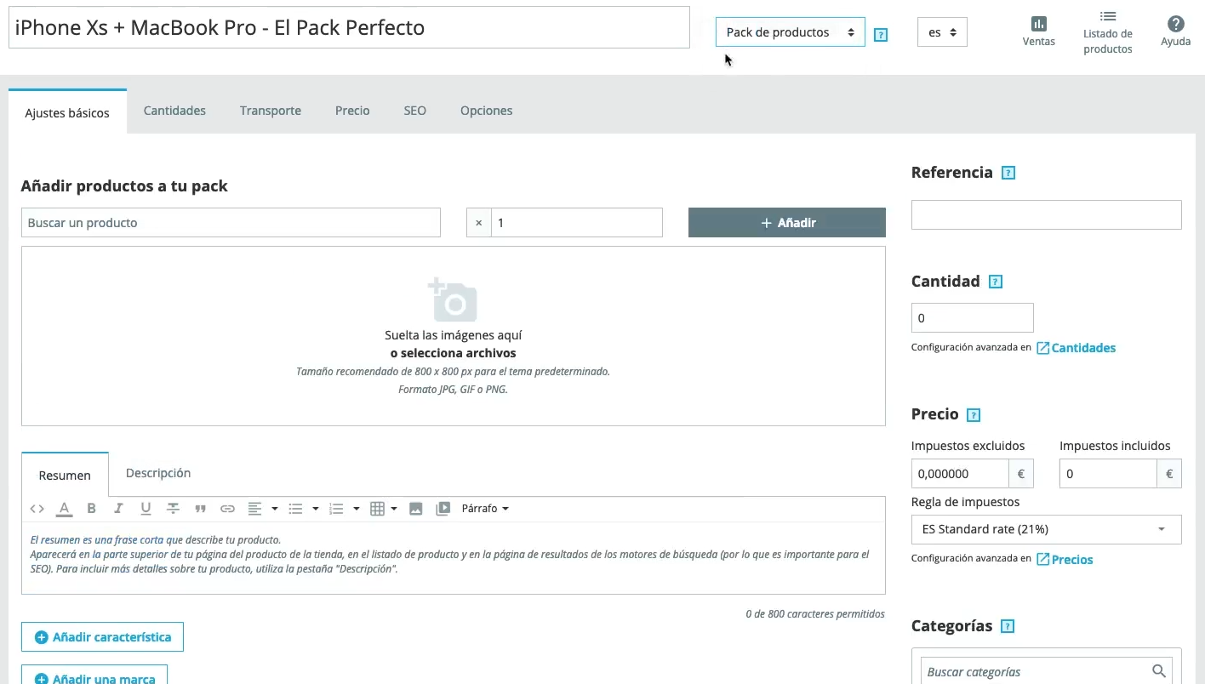
Task: Click the text alignment icon
Action: (x=254, y=509)
